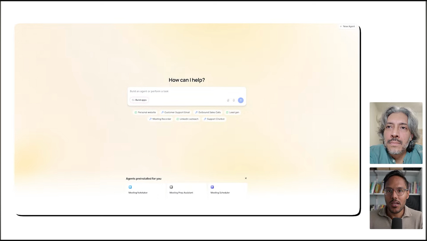Select the Linkedin outreach suggestion

(x=187, y=119)
